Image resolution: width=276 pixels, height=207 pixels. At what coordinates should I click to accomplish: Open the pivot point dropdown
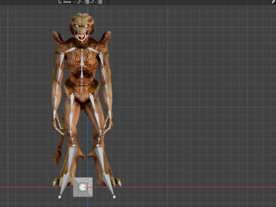coord(80,2)
